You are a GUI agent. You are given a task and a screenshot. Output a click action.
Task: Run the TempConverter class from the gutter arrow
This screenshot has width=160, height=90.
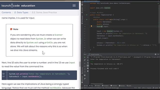click(87, 15)
